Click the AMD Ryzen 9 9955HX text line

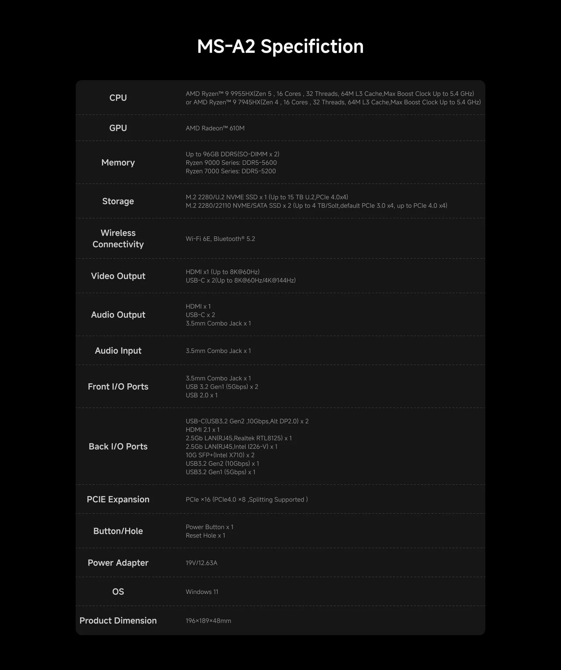click(330, 94)
